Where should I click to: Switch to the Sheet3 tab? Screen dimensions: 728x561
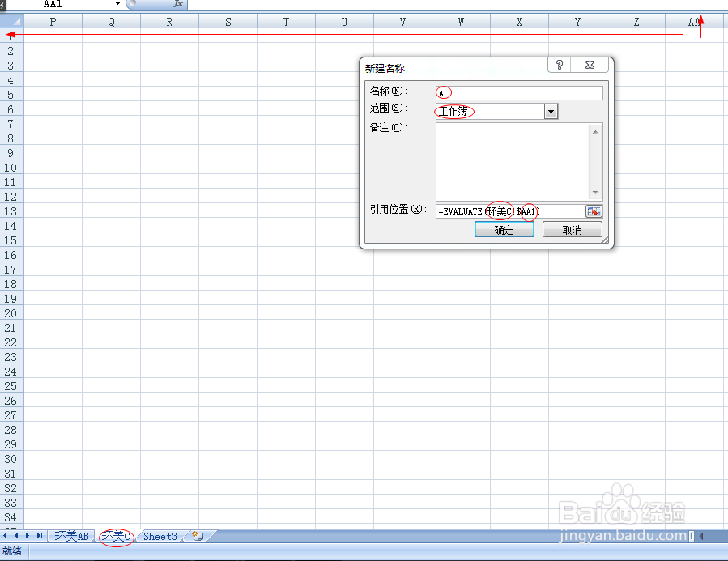pos(160,536)
